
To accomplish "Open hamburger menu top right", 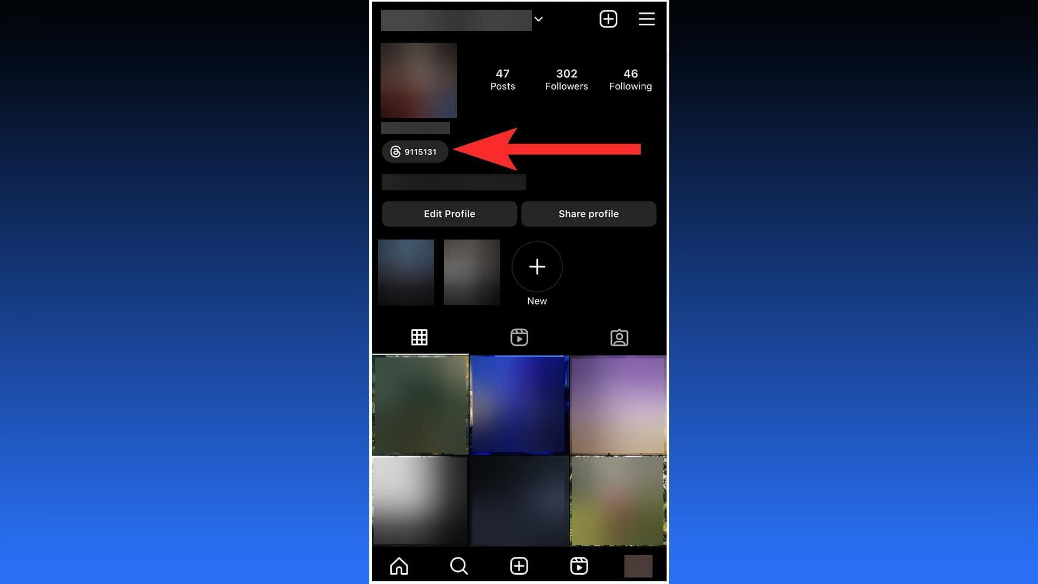I will tap(647, 19).
